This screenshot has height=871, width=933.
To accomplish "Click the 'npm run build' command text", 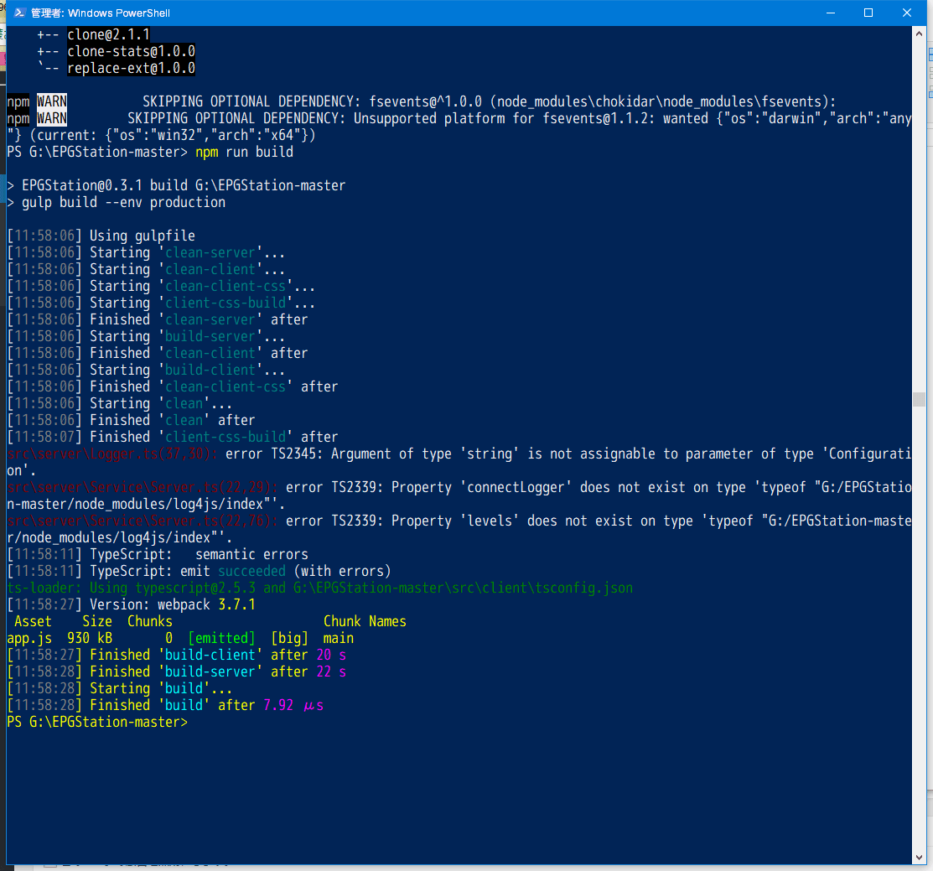I will [x=244, y=152].
